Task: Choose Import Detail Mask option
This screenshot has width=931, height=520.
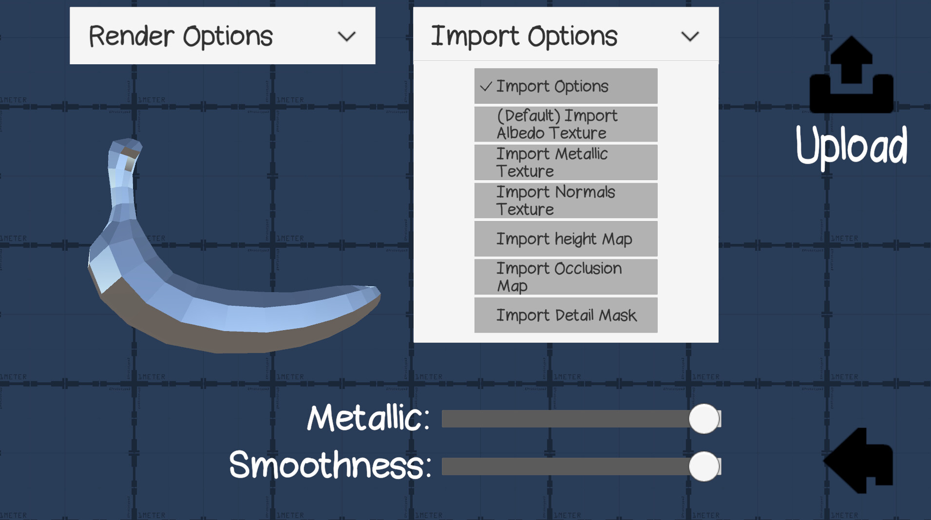Action: coord(566,315)
